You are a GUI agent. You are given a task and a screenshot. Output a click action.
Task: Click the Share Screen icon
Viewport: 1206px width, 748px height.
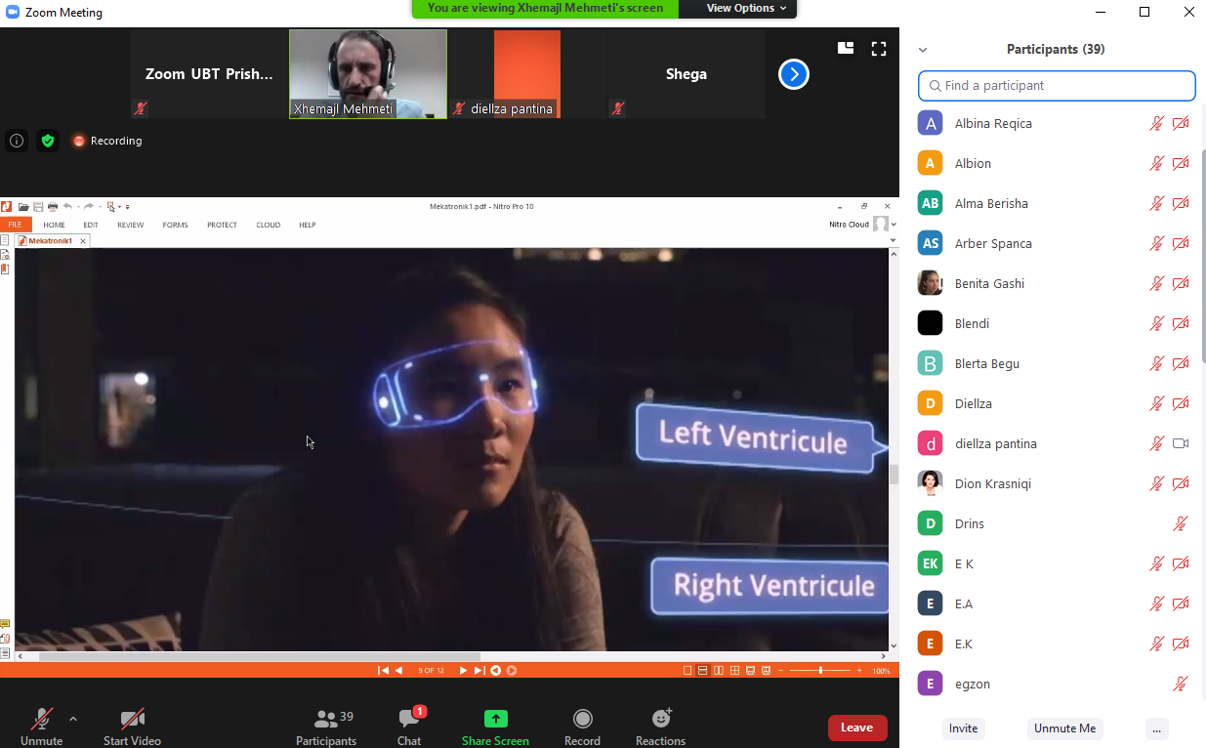(495, 721)
